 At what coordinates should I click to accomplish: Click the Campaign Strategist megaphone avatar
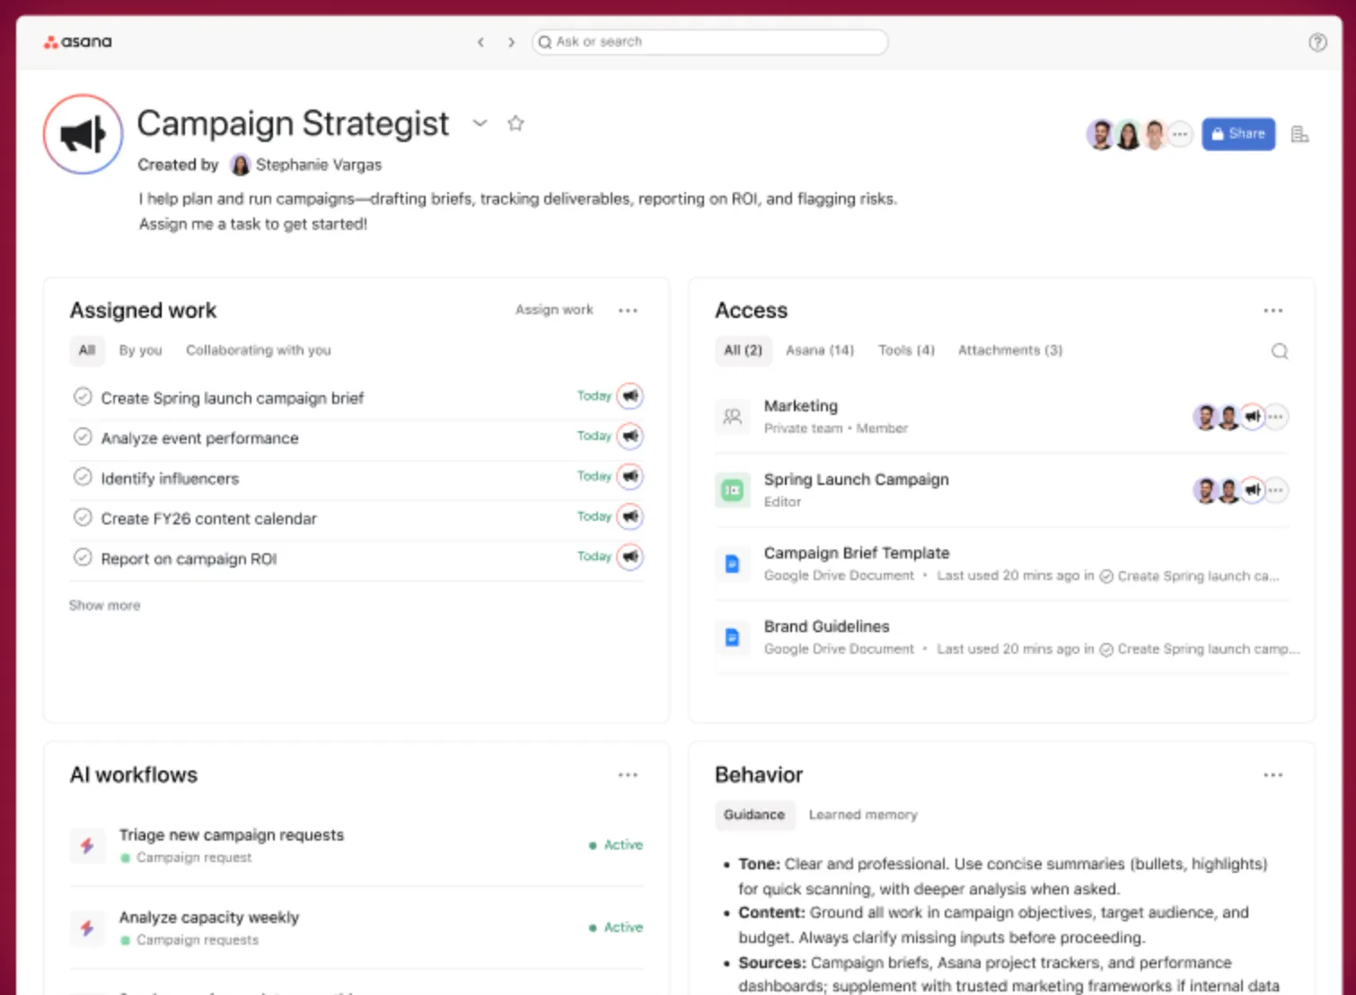click(x=84, y=135)
